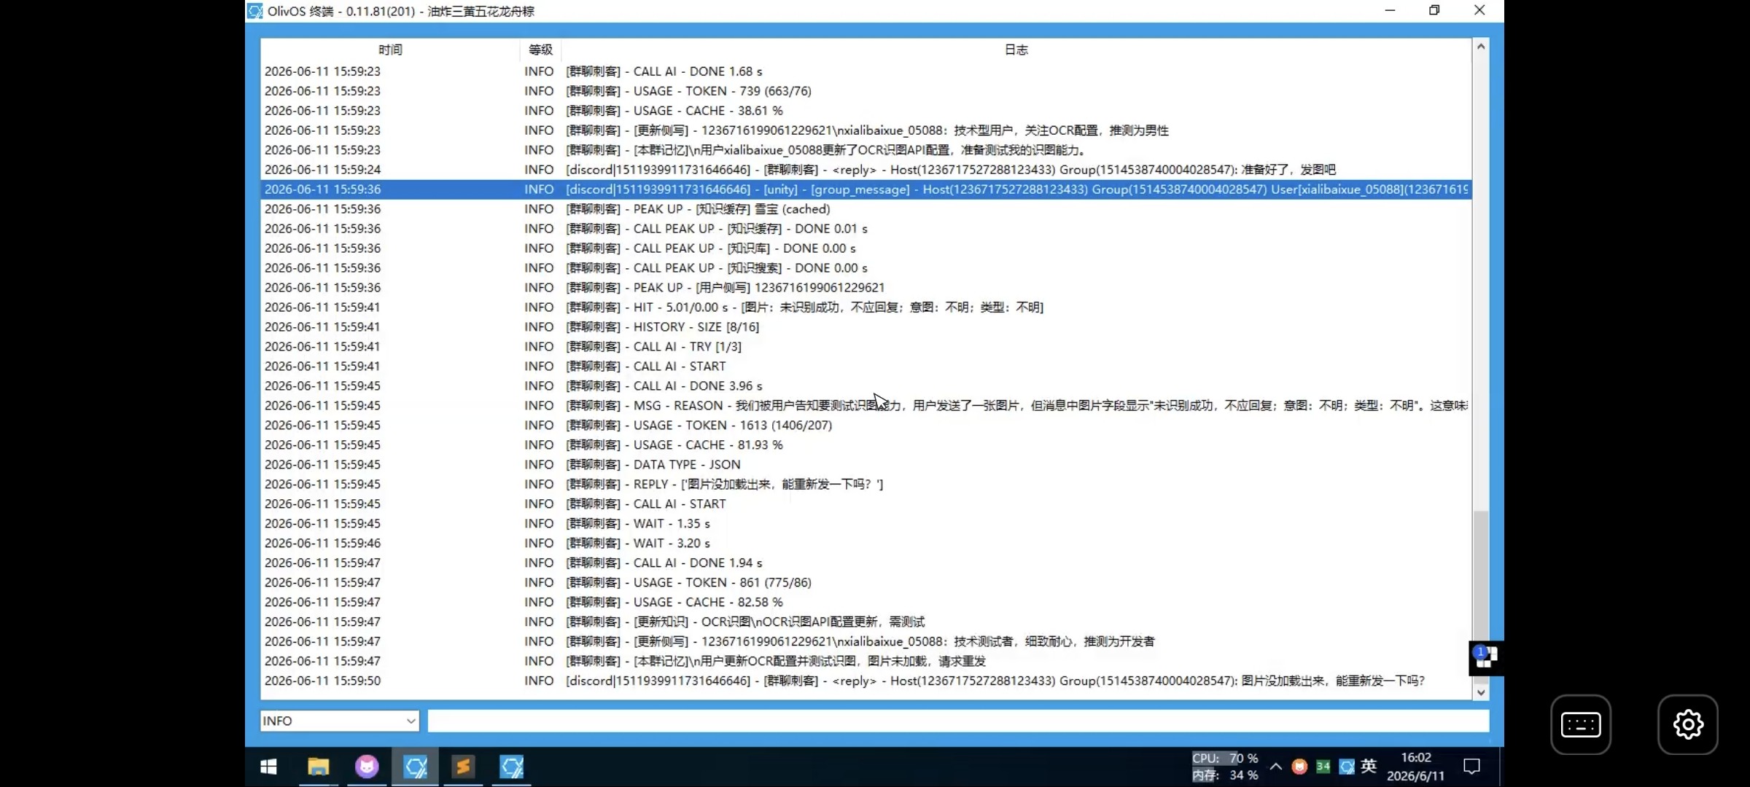Open the gear settings overlay button
Image resolution: width=1750 pixels, height=787 pixels.
click(x=1688, y=724)
